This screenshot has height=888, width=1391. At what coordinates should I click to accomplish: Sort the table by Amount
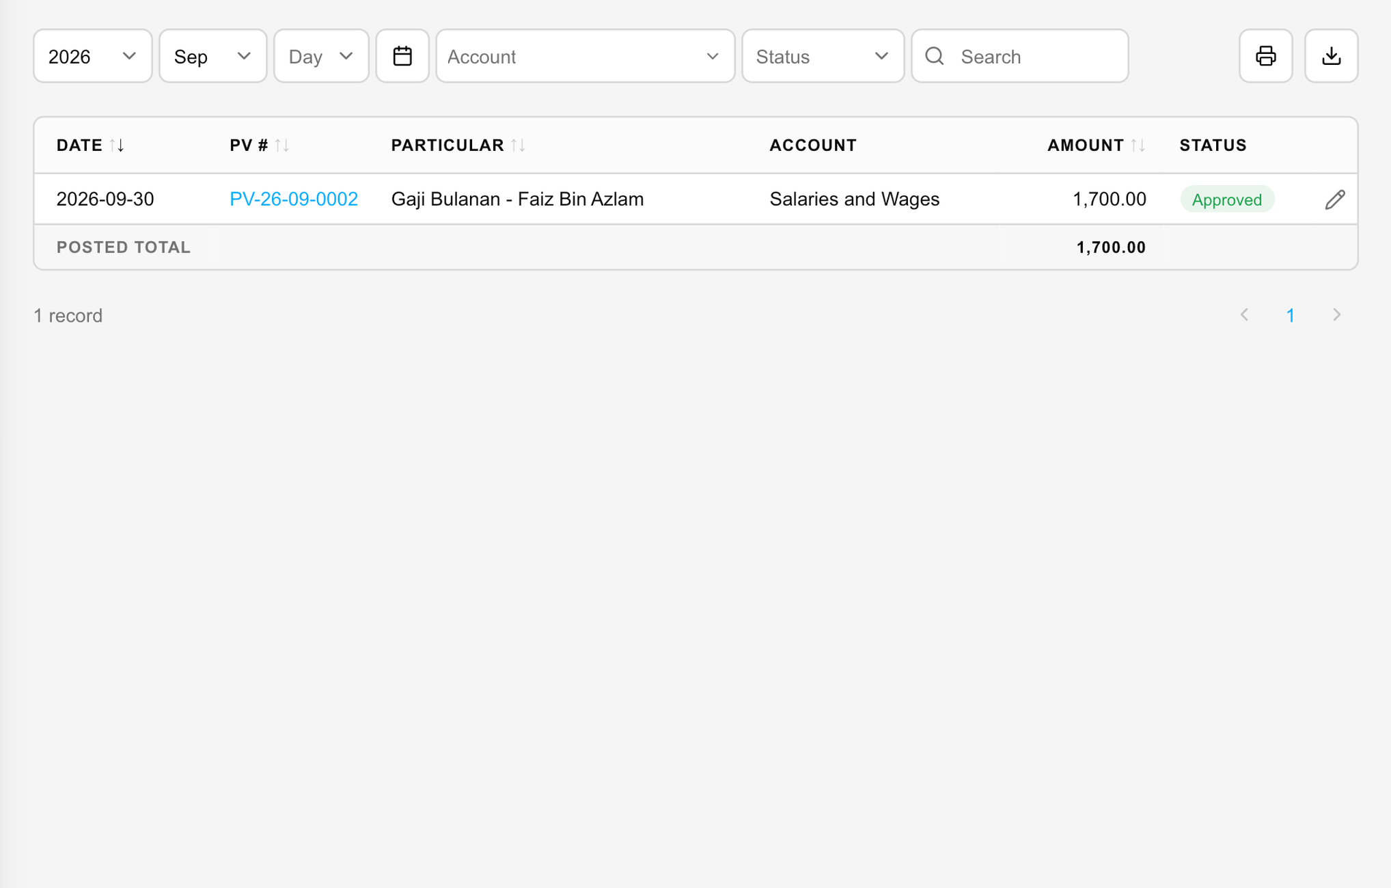click(1097, 145)
